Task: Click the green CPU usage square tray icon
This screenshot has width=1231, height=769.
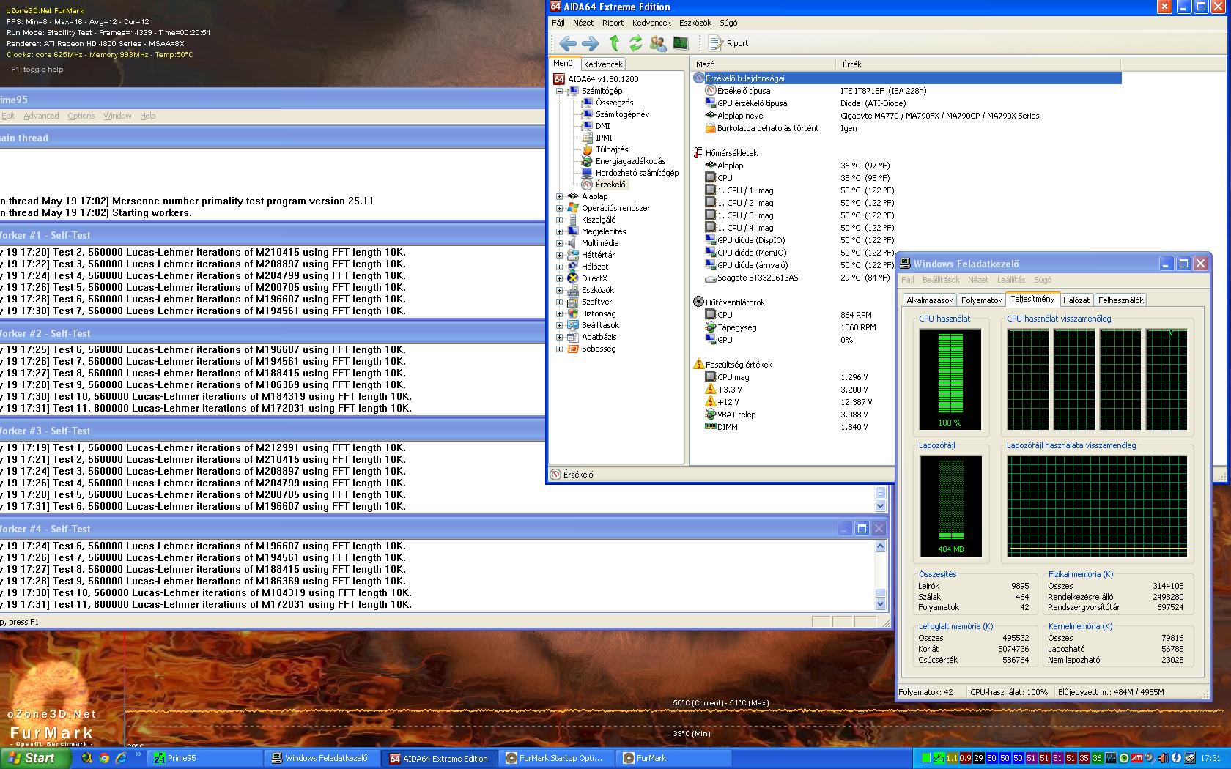Action: [x=926, y=758]
